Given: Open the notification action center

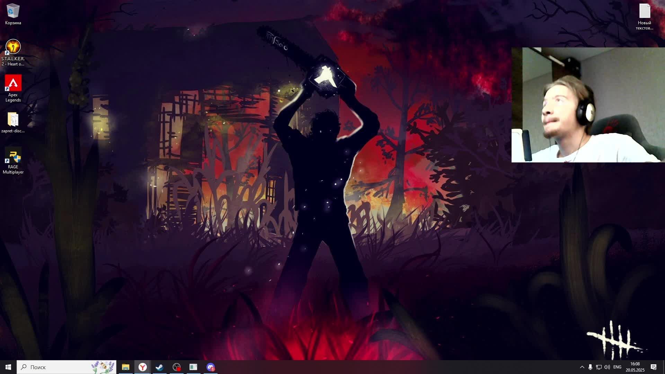Looking at the screenshot, I should [x=654, y=367].
